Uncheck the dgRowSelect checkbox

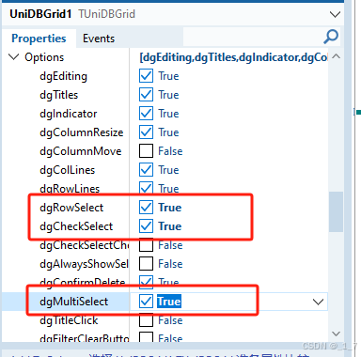146,208
